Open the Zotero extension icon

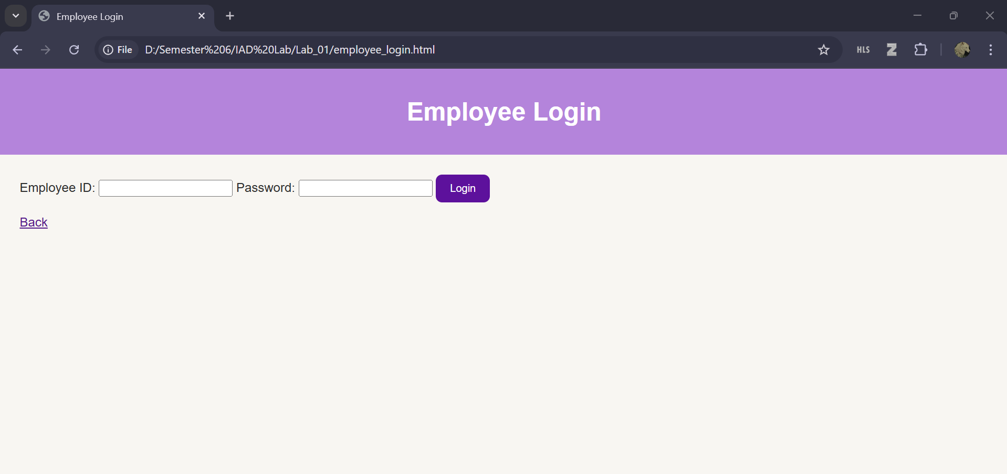891,50
